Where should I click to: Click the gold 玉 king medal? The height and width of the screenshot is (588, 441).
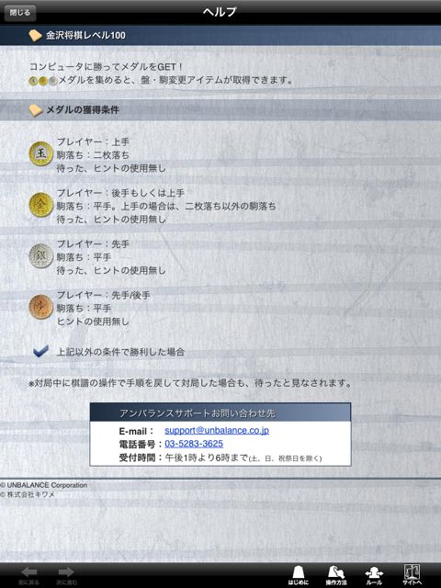pos(40,153)
